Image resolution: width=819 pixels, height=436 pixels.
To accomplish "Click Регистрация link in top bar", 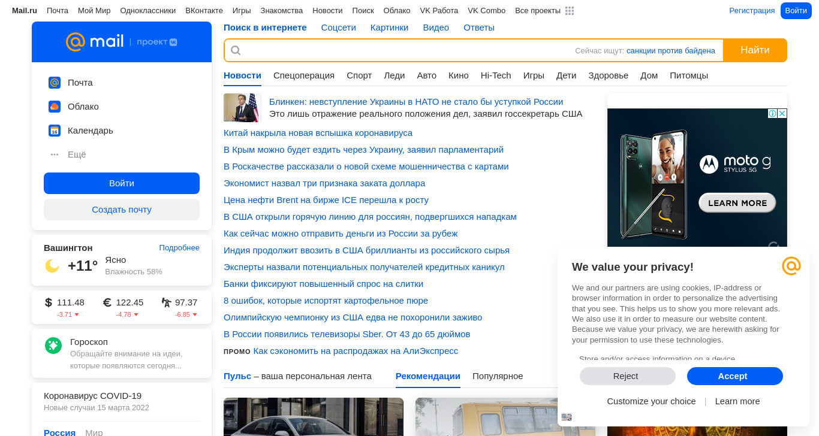I will (x=752, y=11).
